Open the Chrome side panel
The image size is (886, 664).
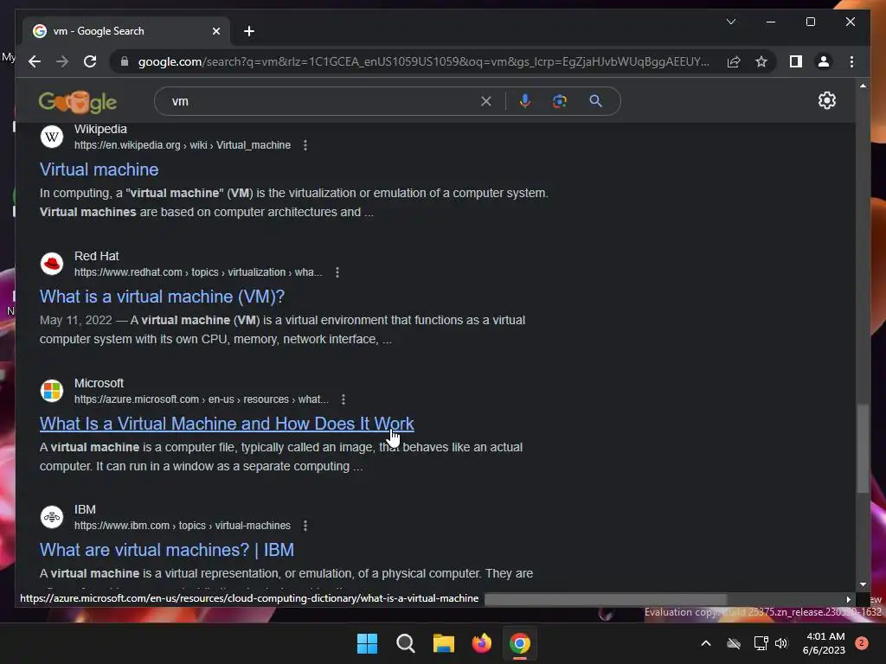point(796,61)
